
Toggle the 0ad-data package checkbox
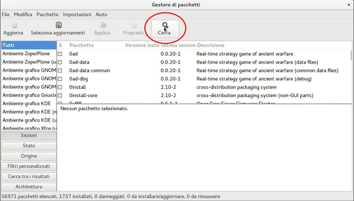click(60, 62)
